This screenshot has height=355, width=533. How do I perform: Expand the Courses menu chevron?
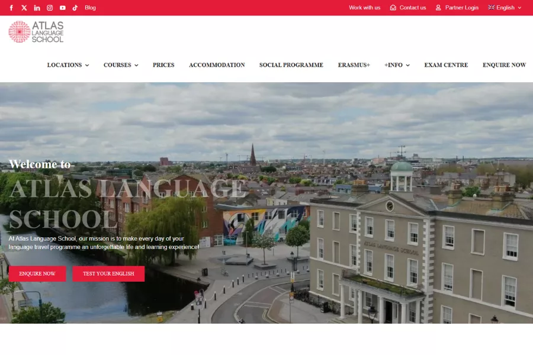pos(136,65)
